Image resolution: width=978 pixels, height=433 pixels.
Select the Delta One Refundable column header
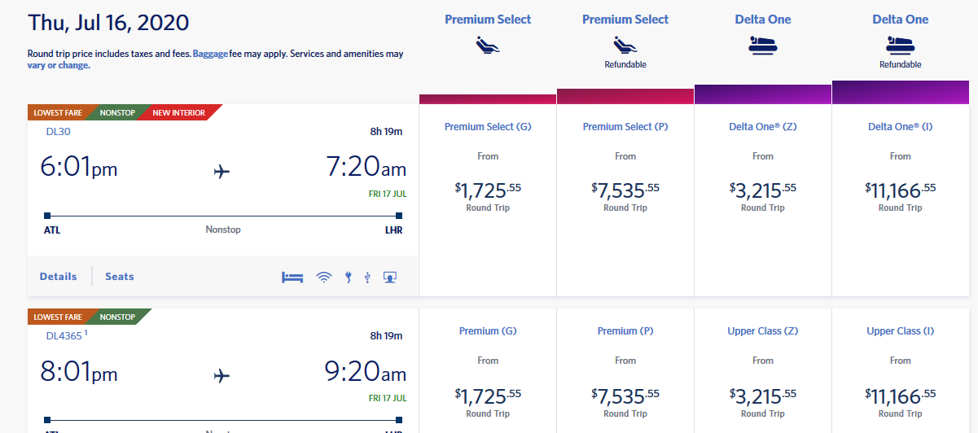tap(901, 20)
